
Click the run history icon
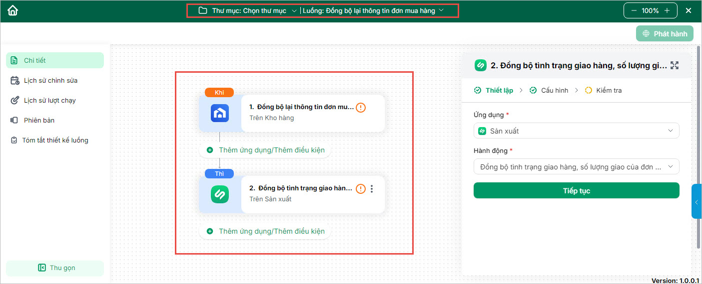point(14,100)
